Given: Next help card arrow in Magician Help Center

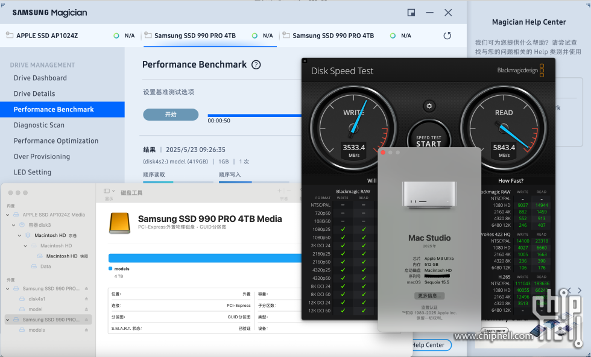Looking at the screenshot, I should (x=580, y=290).
